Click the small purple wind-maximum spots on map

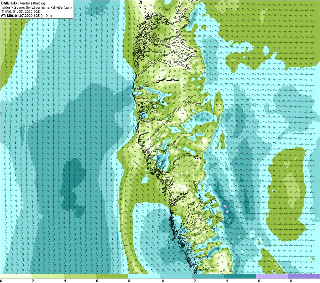click(226, 209)
